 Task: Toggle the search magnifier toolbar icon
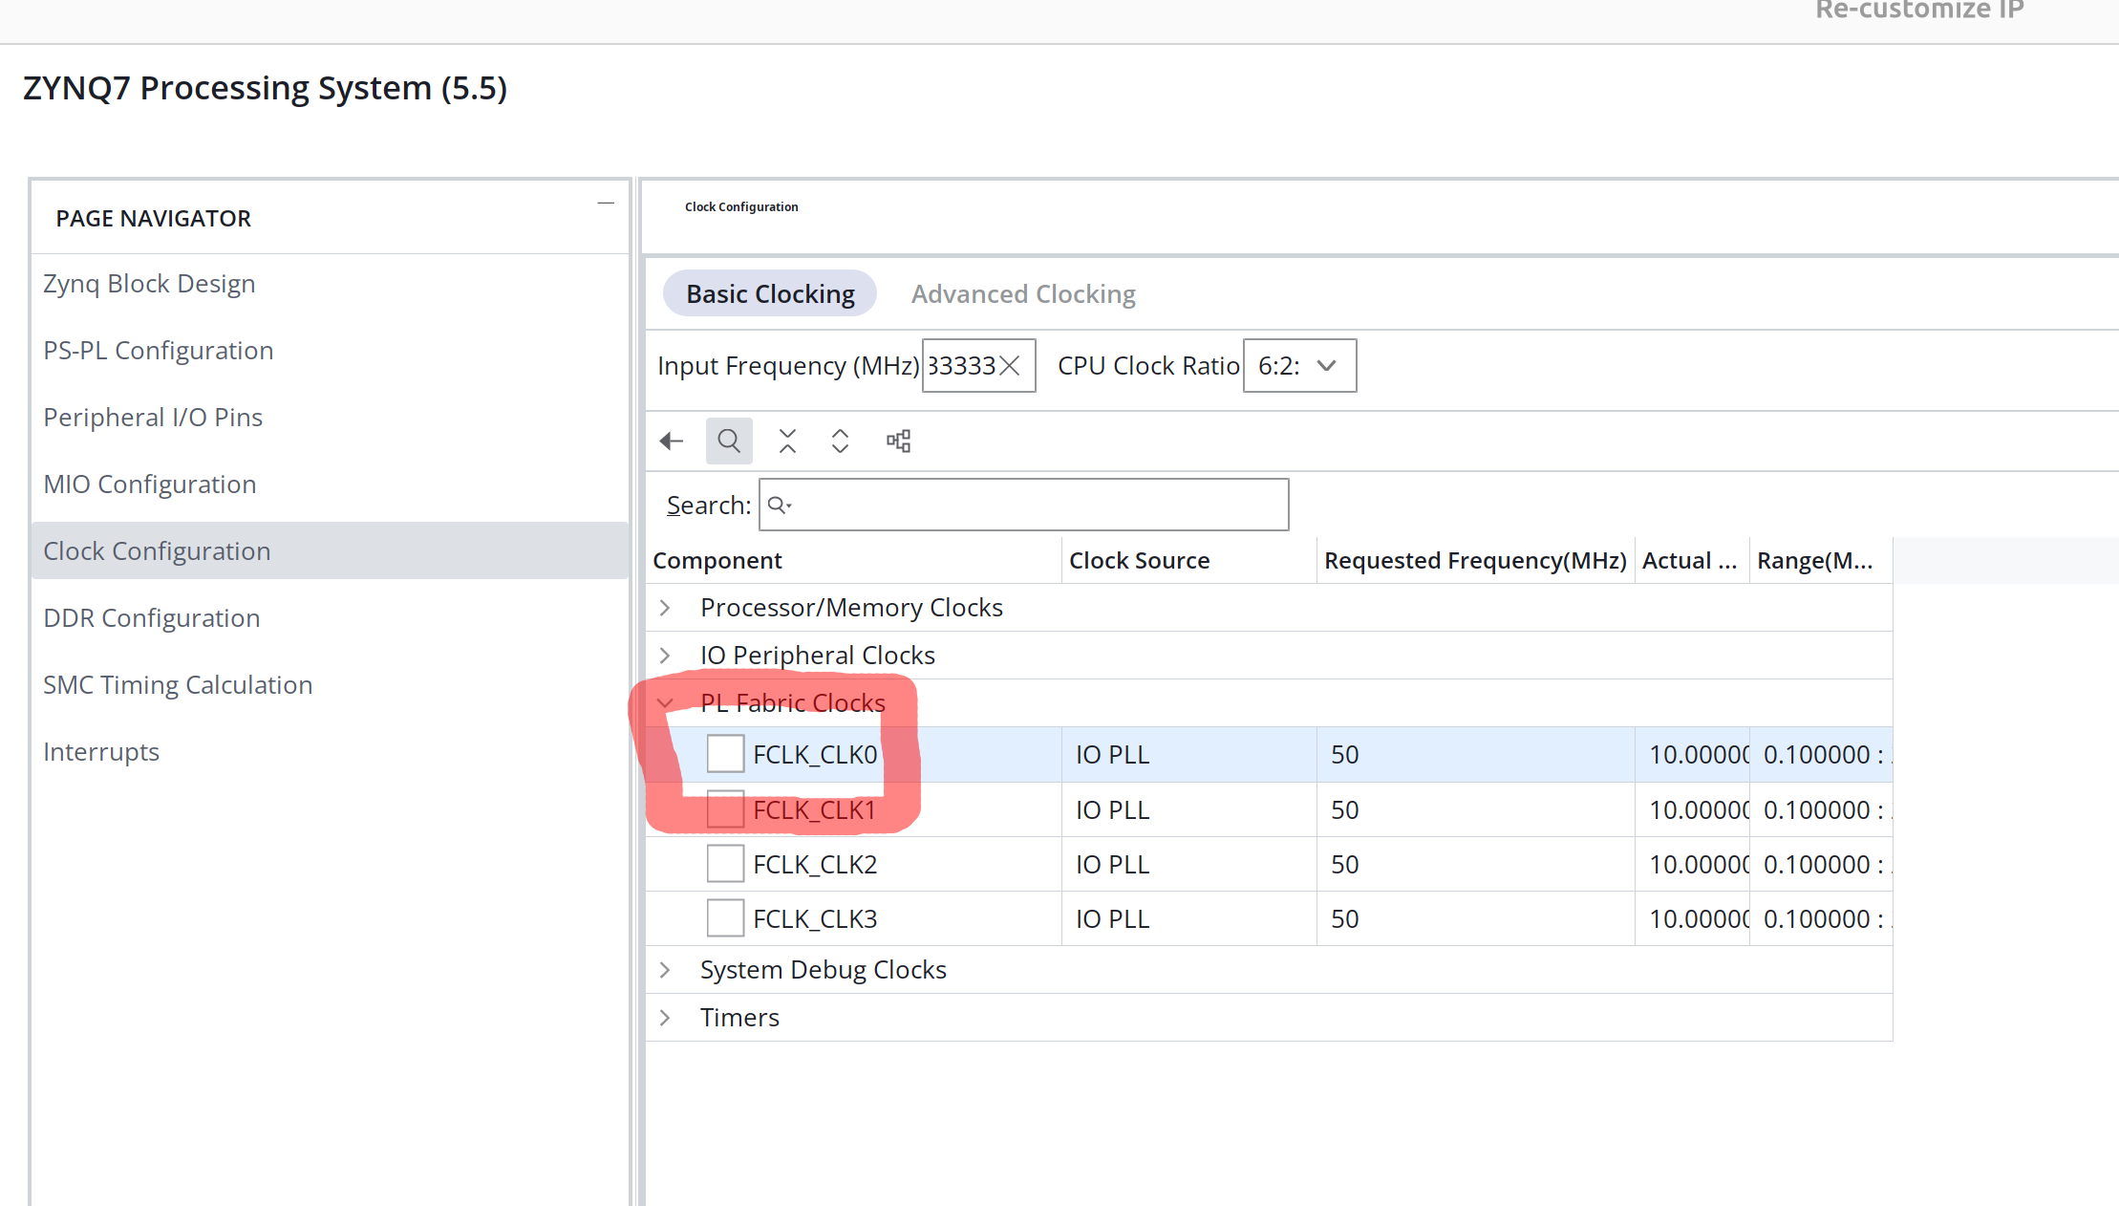[729, 441]
